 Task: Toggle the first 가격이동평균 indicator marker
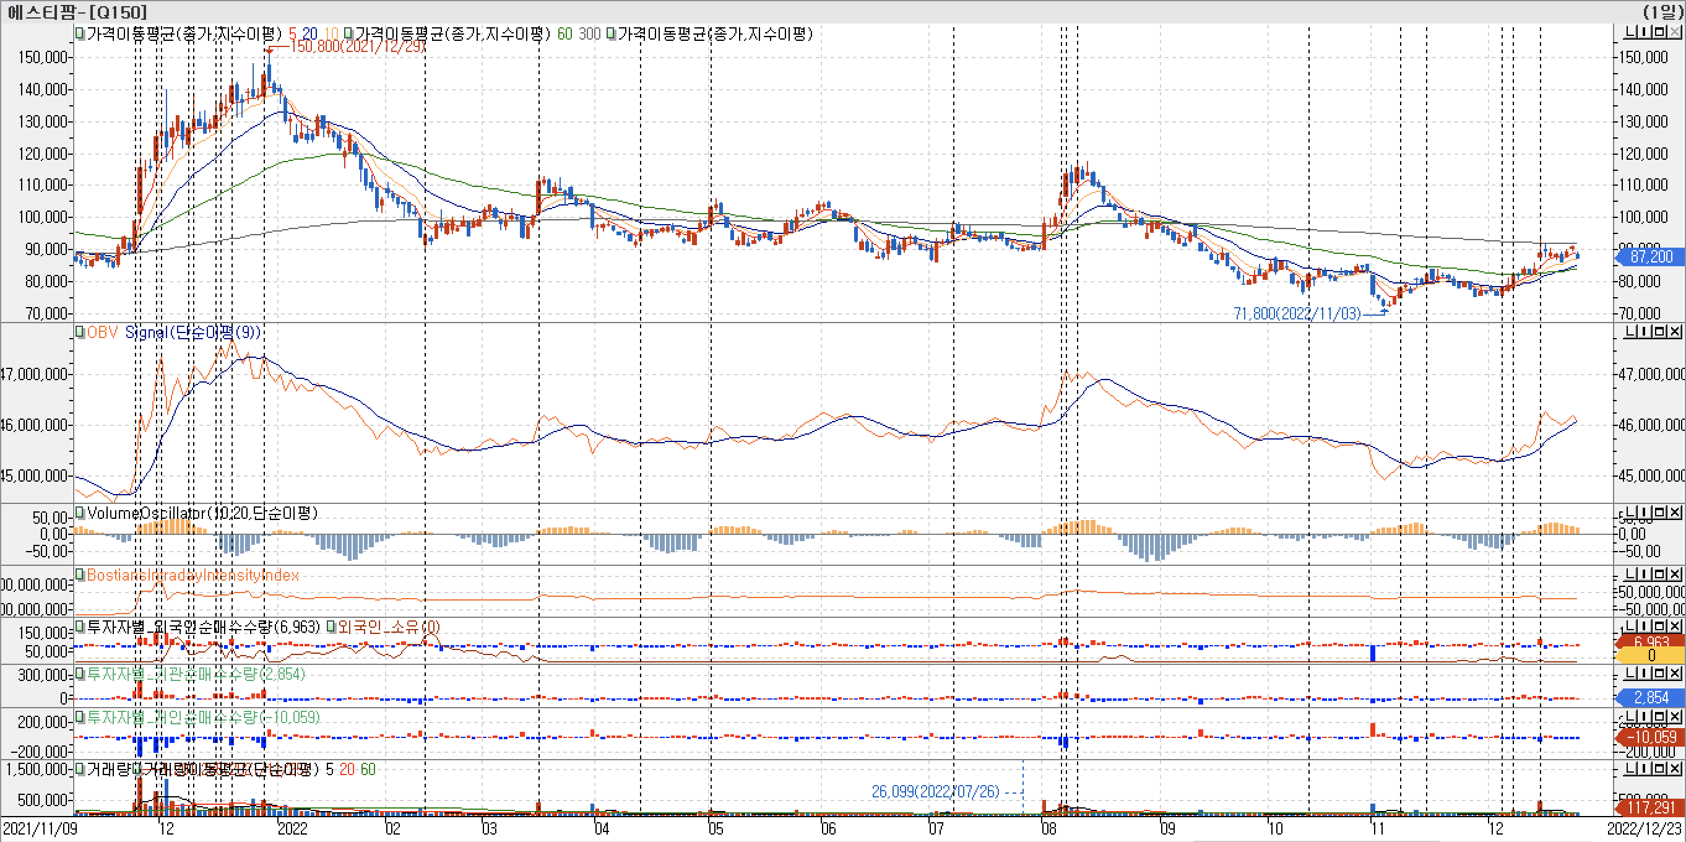point(80,33)
